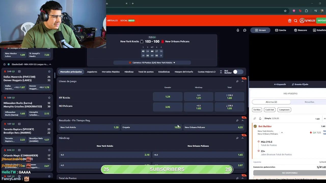Image resolution: width=326 pixels, height=183 pixels.
Task: Click the Evento Fijado button
Action: click(300, 84)
